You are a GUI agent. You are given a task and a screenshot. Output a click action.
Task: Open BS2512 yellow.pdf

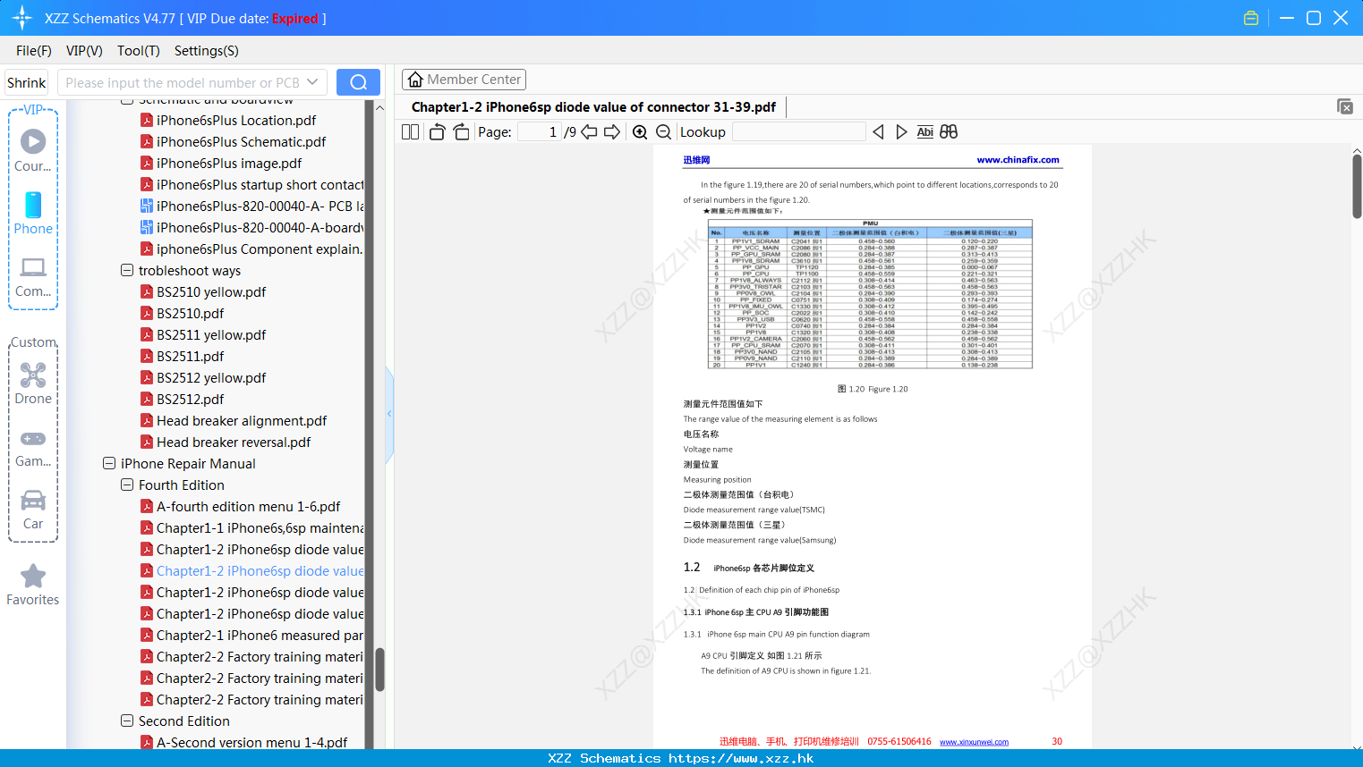[211, 377]
